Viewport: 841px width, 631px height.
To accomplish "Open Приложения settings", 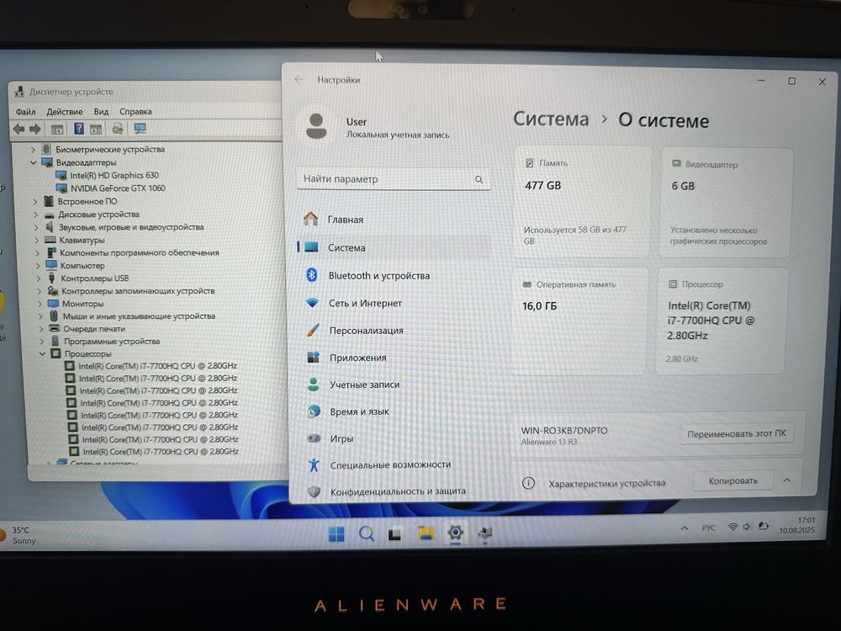I will [357, 358].
